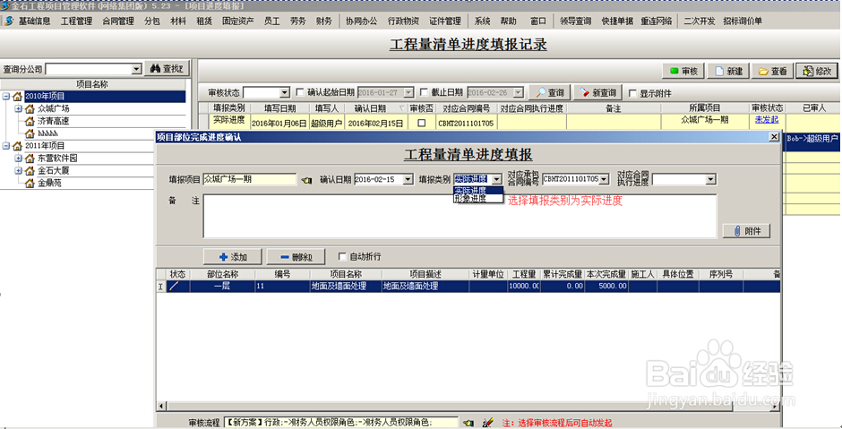Click the edit-status pencil icon in 一层 row

tap(174, 287)
